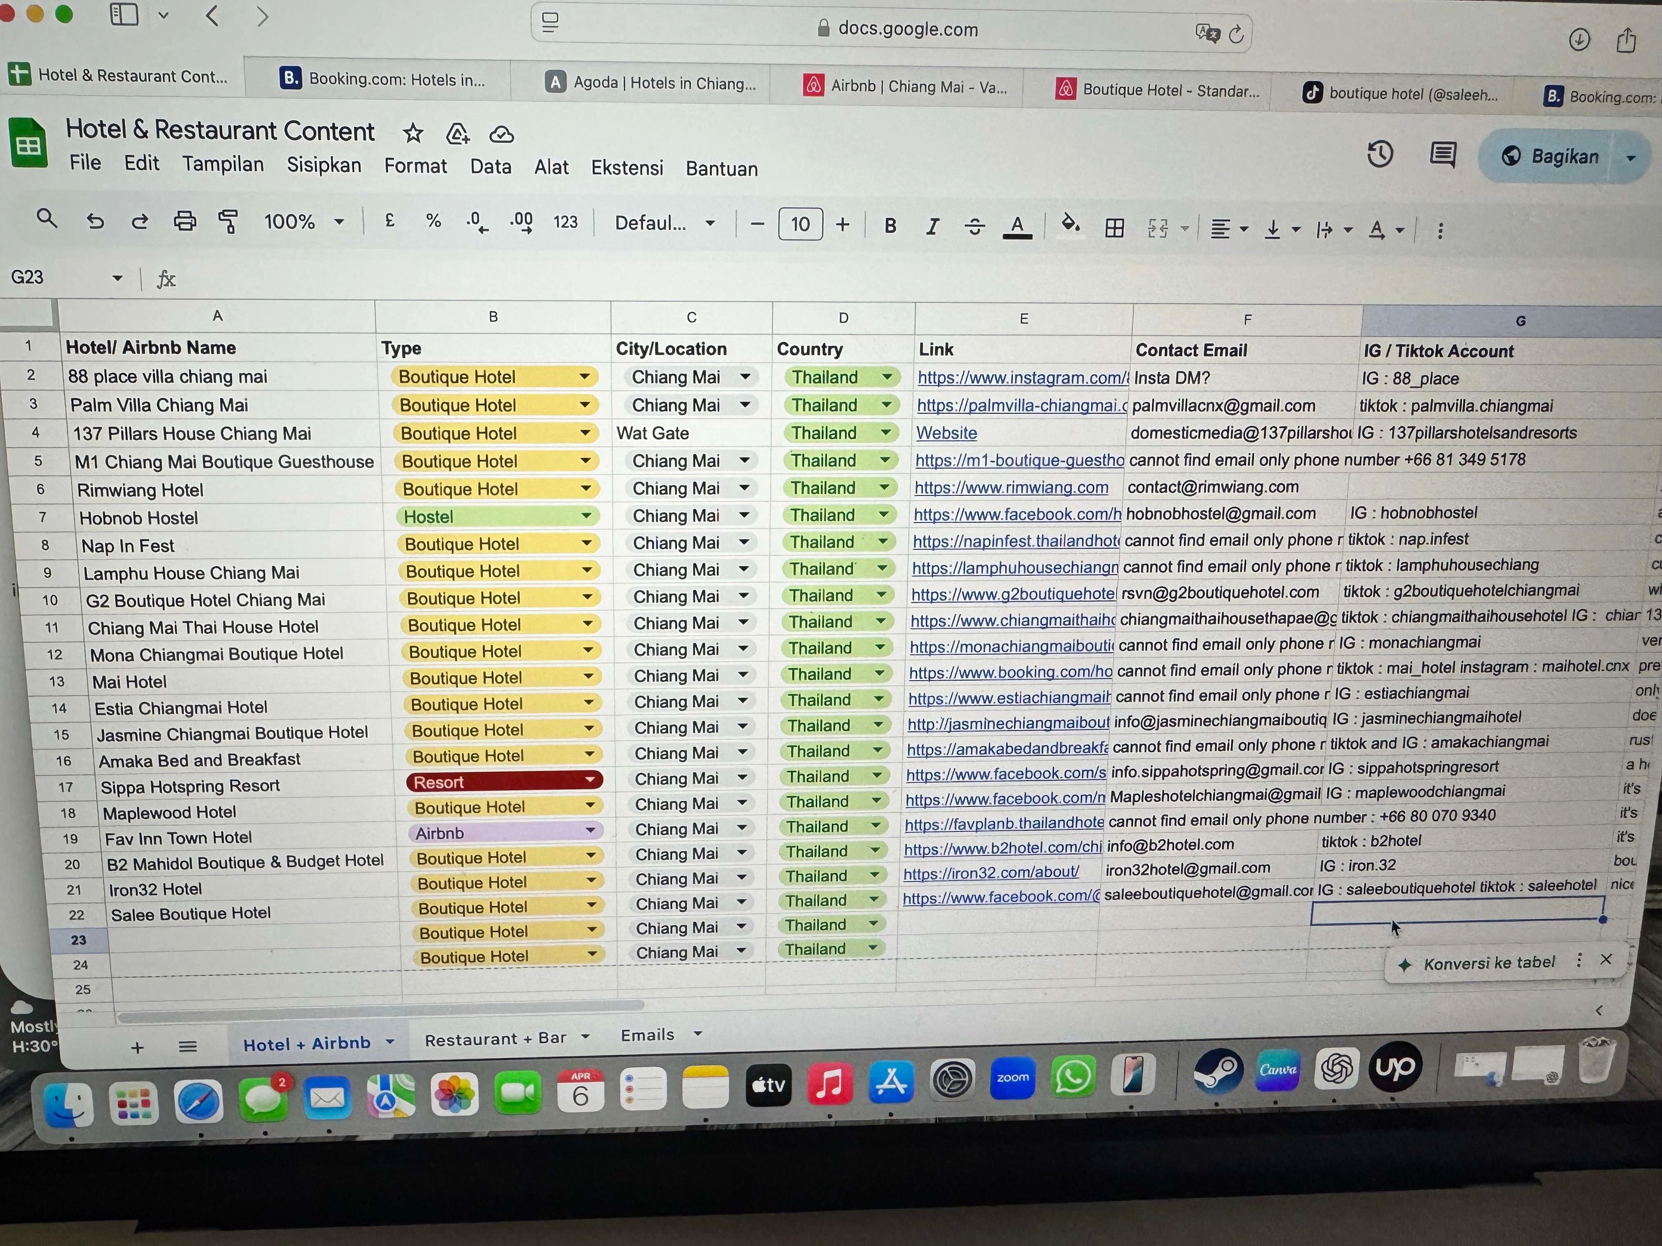Viewport: 1662px width, 1246px height.
Task: Click the paint format roller icon
Action: 228,222
